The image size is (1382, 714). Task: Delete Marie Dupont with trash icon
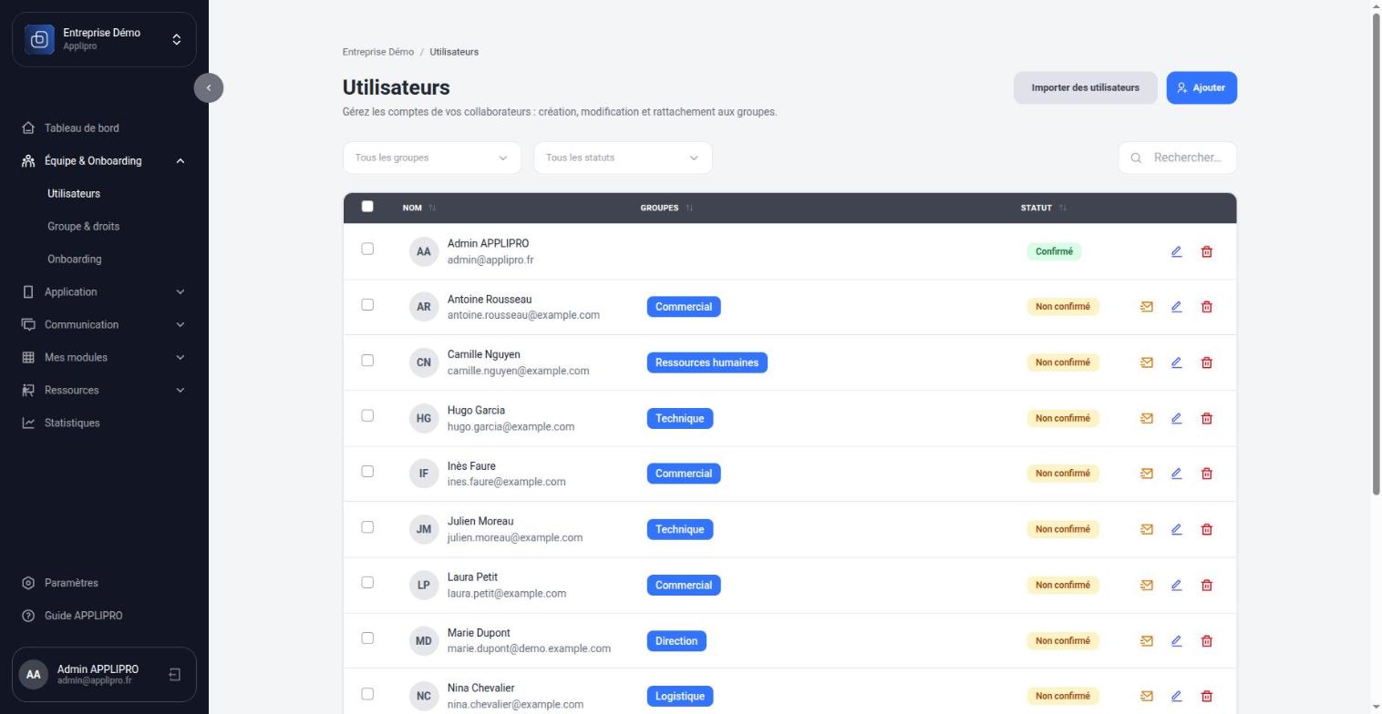click(x=1207, y=641)
